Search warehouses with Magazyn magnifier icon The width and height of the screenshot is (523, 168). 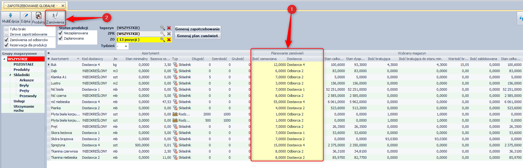[162, 28]
